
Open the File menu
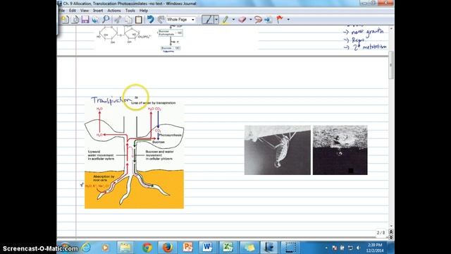(x=61, y=11)
